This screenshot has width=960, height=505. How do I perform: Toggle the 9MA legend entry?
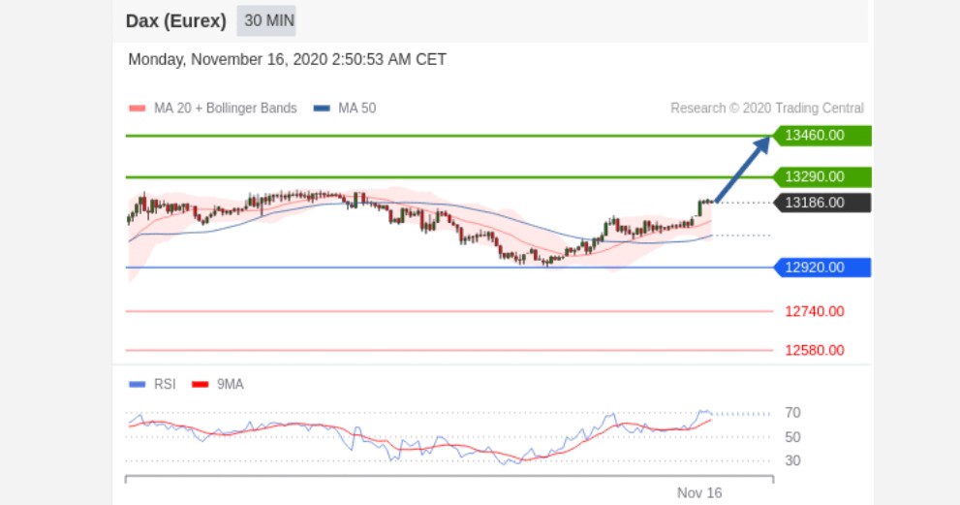[217, 384]
